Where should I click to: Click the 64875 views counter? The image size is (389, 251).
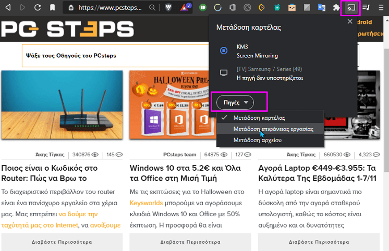[x=215, y=155]
